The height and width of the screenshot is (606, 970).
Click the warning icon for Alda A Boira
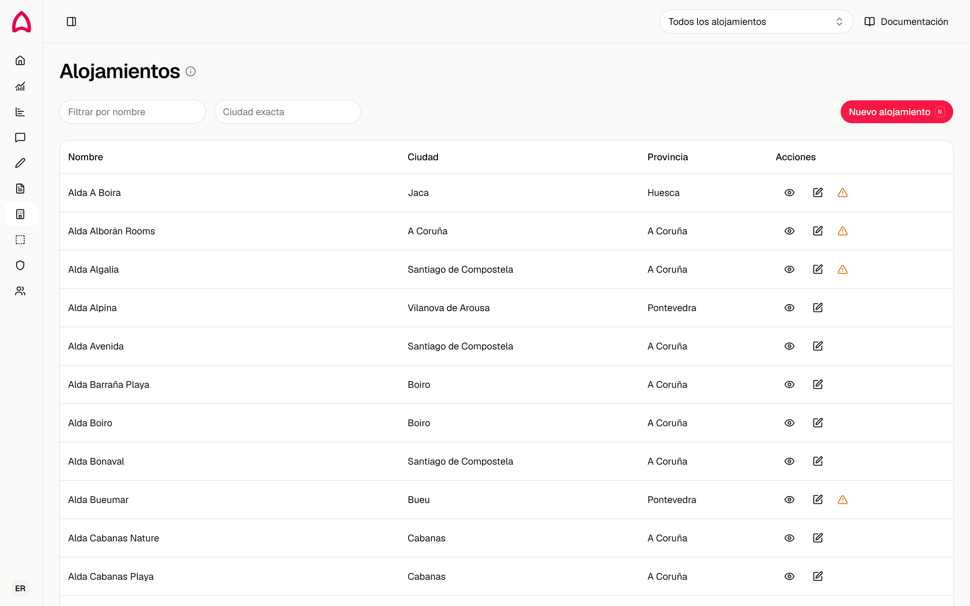point(843,193)
